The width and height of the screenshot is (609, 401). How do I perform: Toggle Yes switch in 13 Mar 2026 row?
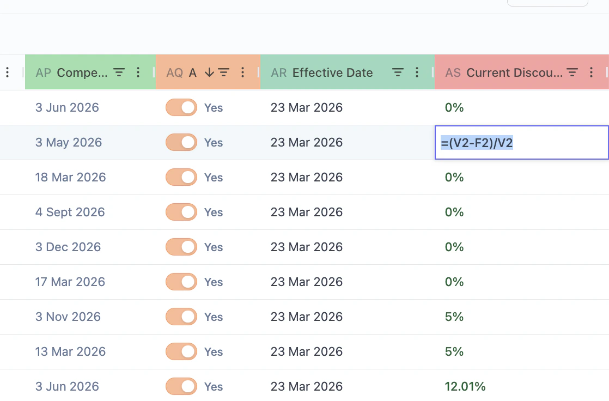pos(181,351)
